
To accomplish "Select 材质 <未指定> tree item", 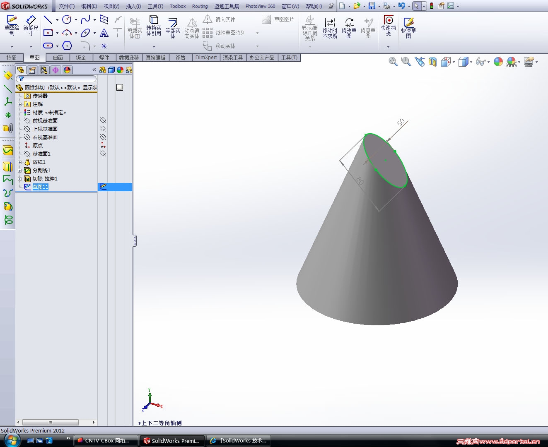I will [x=49, y=113].
